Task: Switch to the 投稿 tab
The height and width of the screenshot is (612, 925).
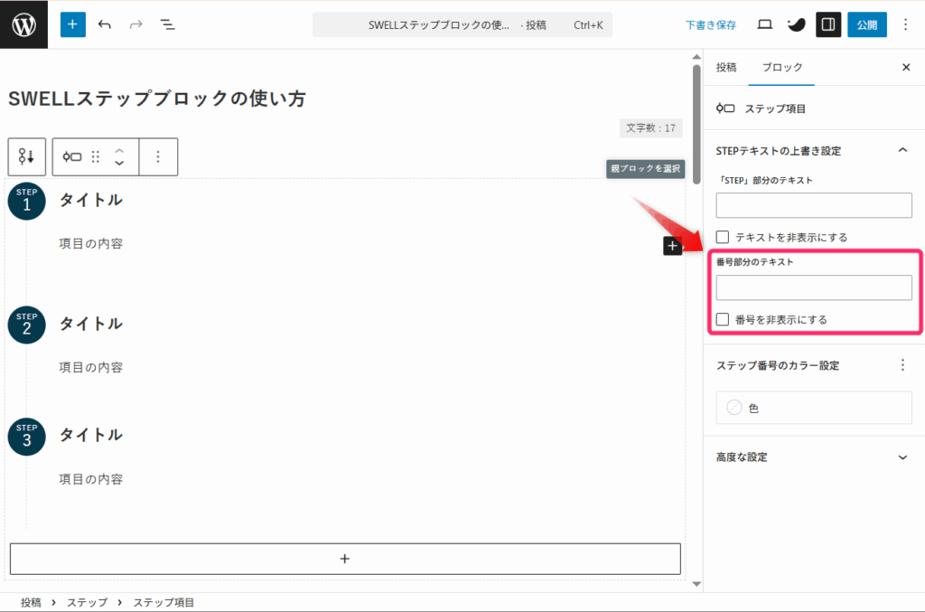Action: click(726, 67)
